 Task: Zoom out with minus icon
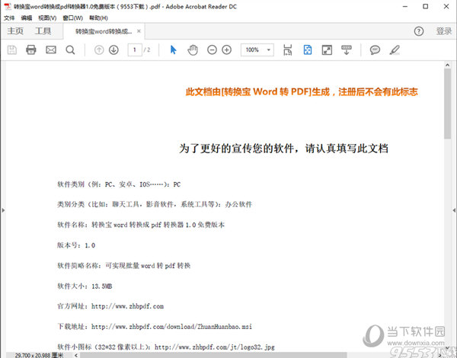pos(212,50)
